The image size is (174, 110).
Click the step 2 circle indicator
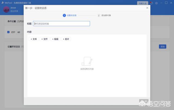pyautogui.click(x=99, y=15)
